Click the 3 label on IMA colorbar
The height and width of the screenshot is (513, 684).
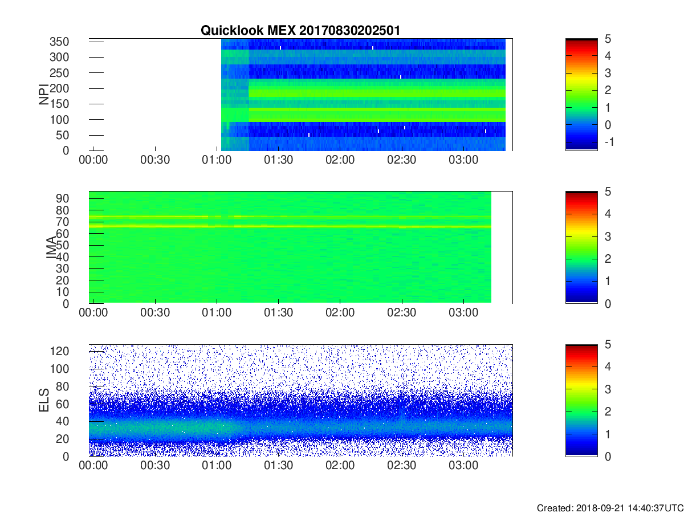[x=608, y=236]
